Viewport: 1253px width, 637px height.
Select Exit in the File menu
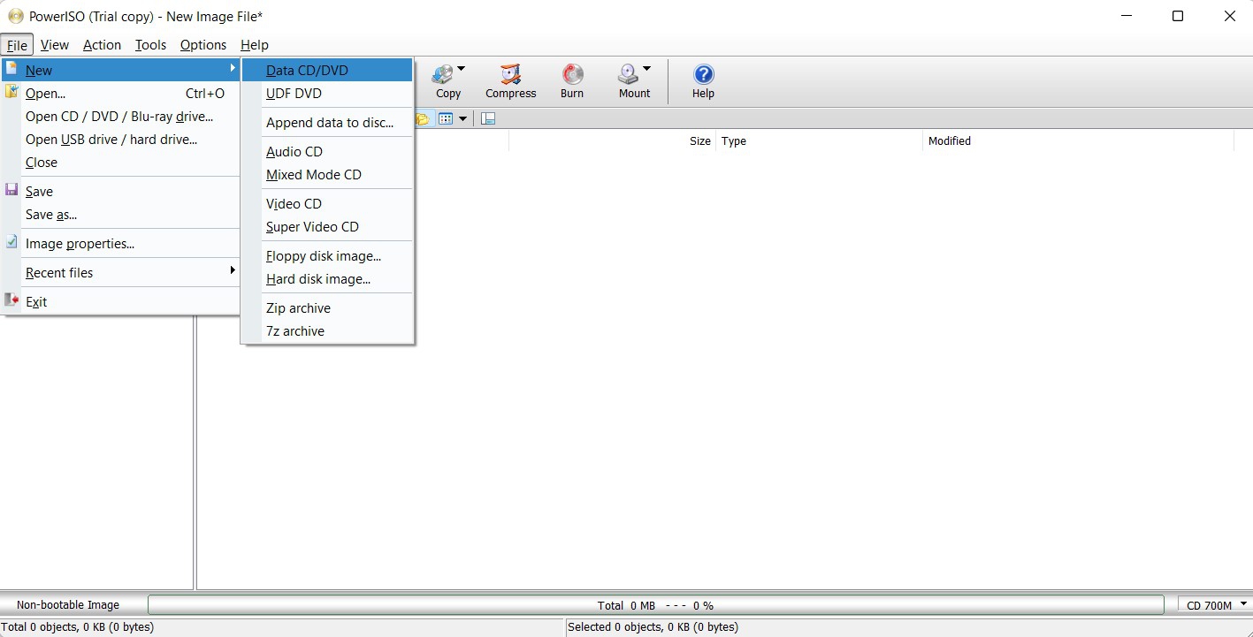pyautogui.click(x=121, y=301)
